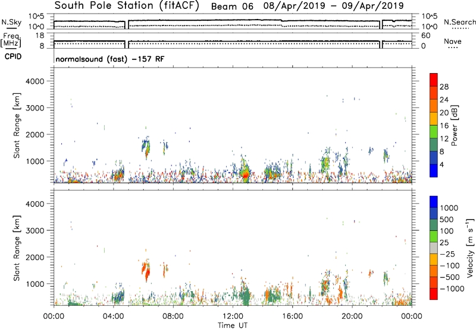This screenshot has width=476, height=329.
Task: Click the 'Time UT' axis label
Action: click(233, 325)
